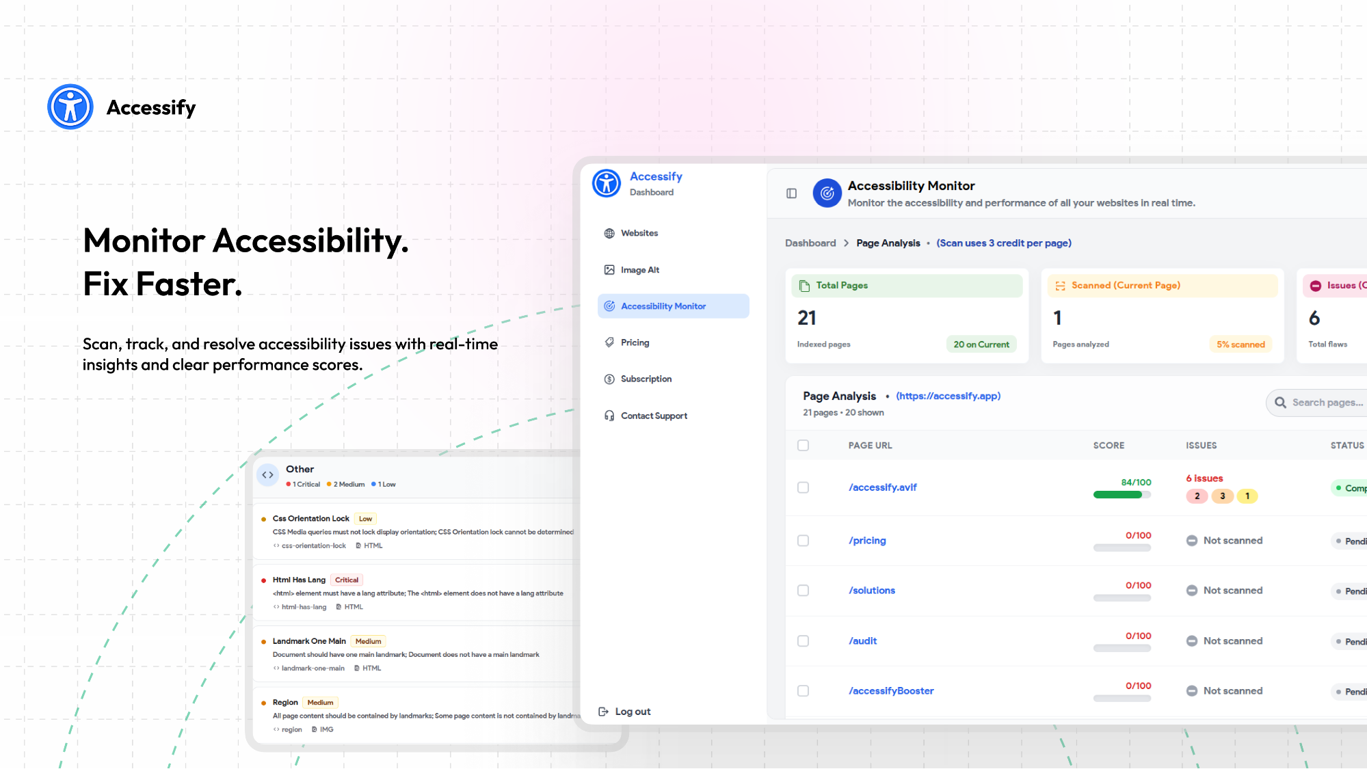The width and height of the screenshot is (1367, 769).
Task: Click the /audit 0/100 score bar
Action: click(1122, 648)
